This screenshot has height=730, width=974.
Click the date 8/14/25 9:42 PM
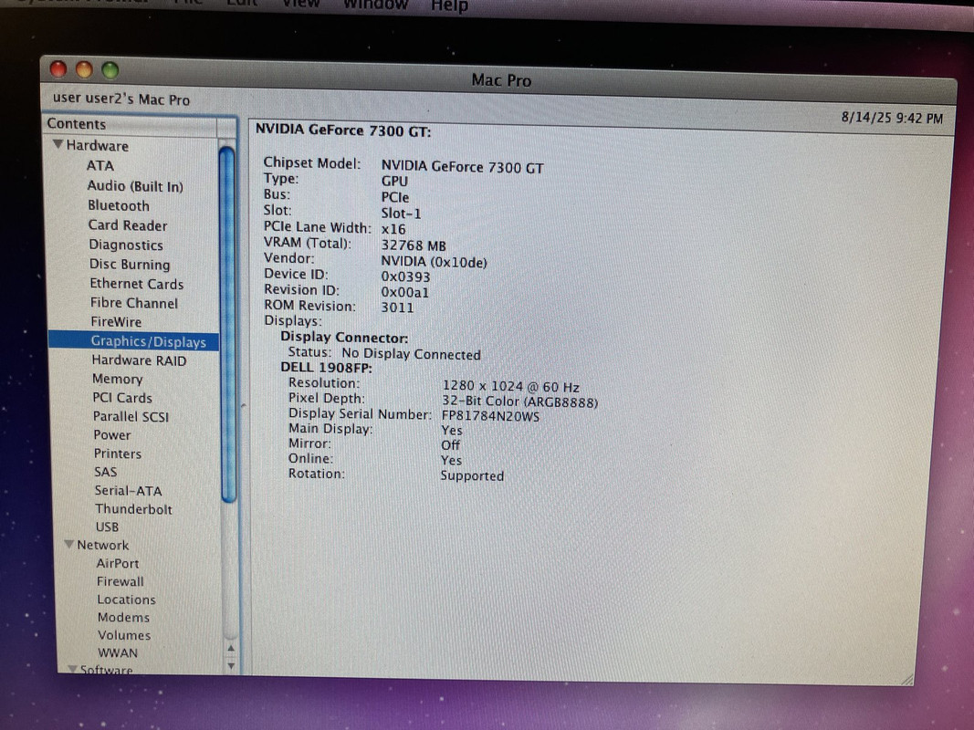click(891, 118)
